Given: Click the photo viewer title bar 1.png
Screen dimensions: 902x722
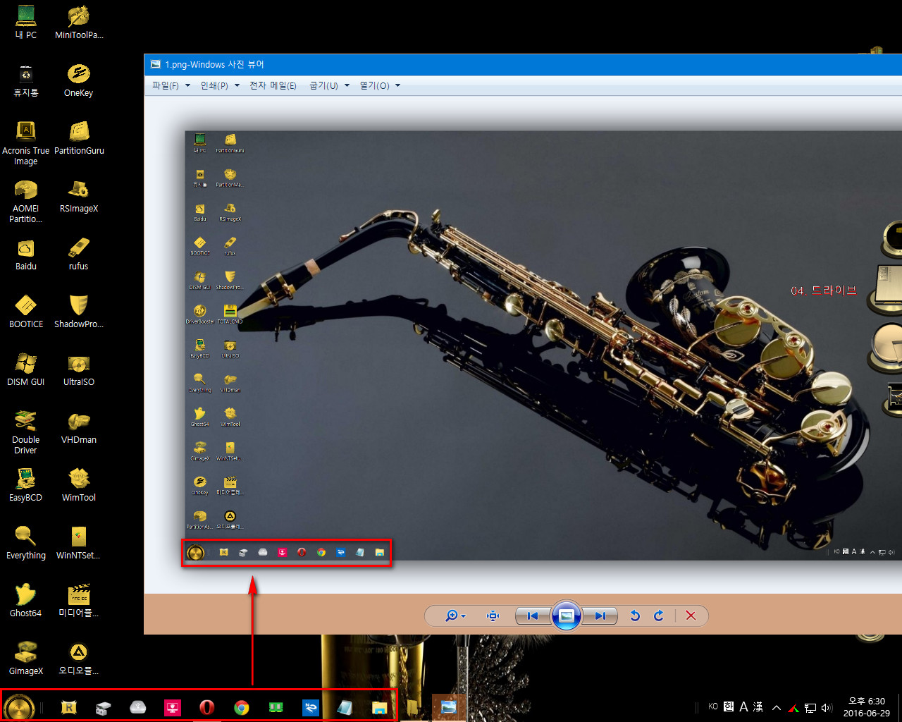Looking at the screenshot, I should click(523, 64).
